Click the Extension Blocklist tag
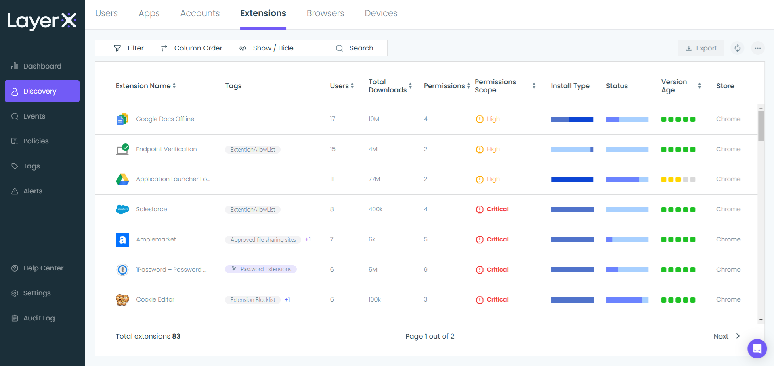 (253, 300)
